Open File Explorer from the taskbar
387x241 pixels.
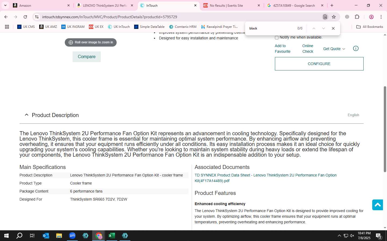pyautogui.click(x=59, y=236)
